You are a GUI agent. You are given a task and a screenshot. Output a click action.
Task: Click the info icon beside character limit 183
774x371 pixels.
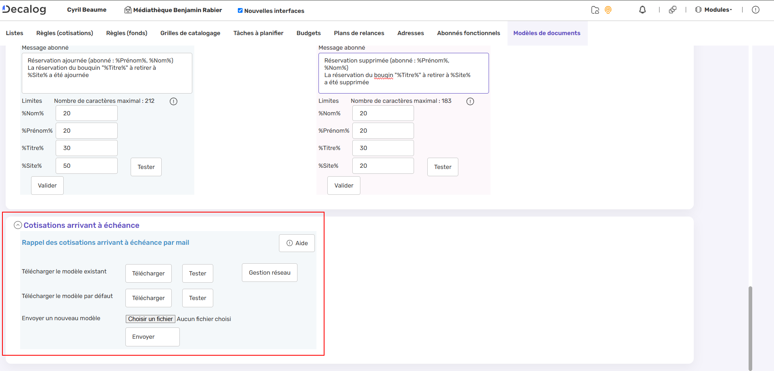pyautogui.click(x=470, y=101)
